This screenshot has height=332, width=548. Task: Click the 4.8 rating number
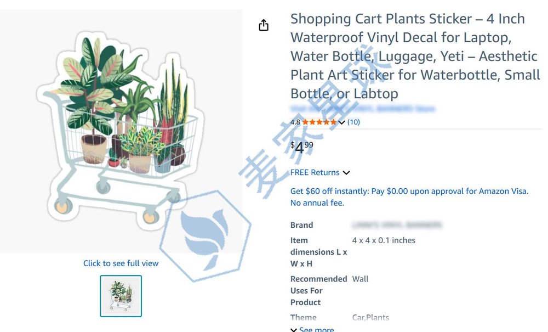click(x=295, y=122)
